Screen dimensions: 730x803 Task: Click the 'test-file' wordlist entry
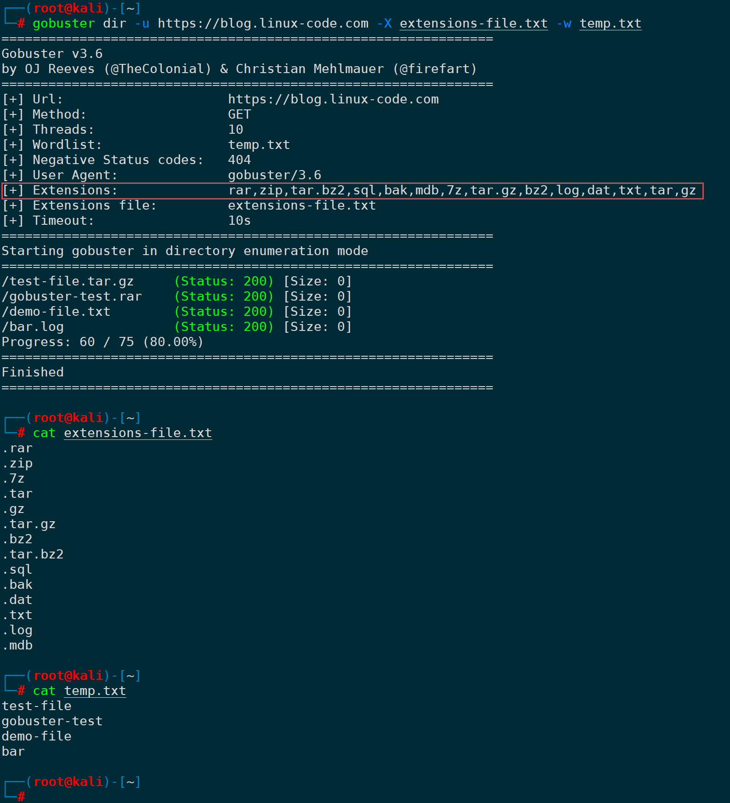tap(36, 706)
